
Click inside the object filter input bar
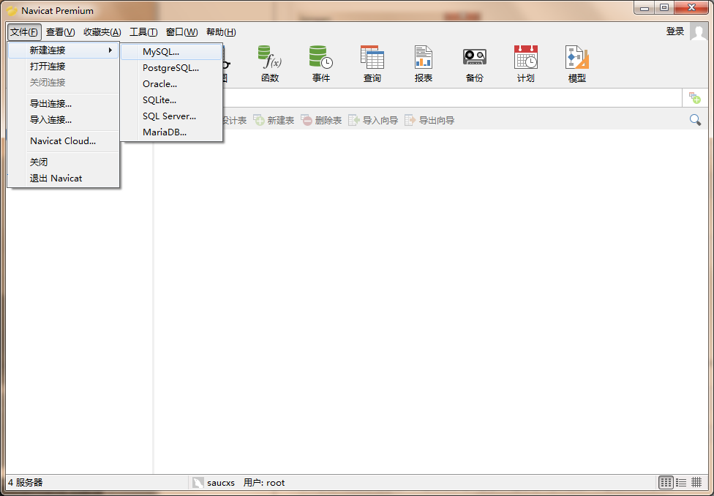coord(451,98)
